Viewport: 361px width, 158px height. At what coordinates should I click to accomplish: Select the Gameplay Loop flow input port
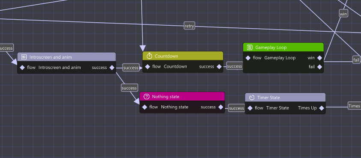click(248, 58)
